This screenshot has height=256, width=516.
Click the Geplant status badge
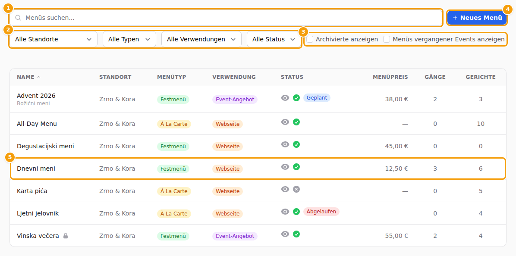(317, 97)
